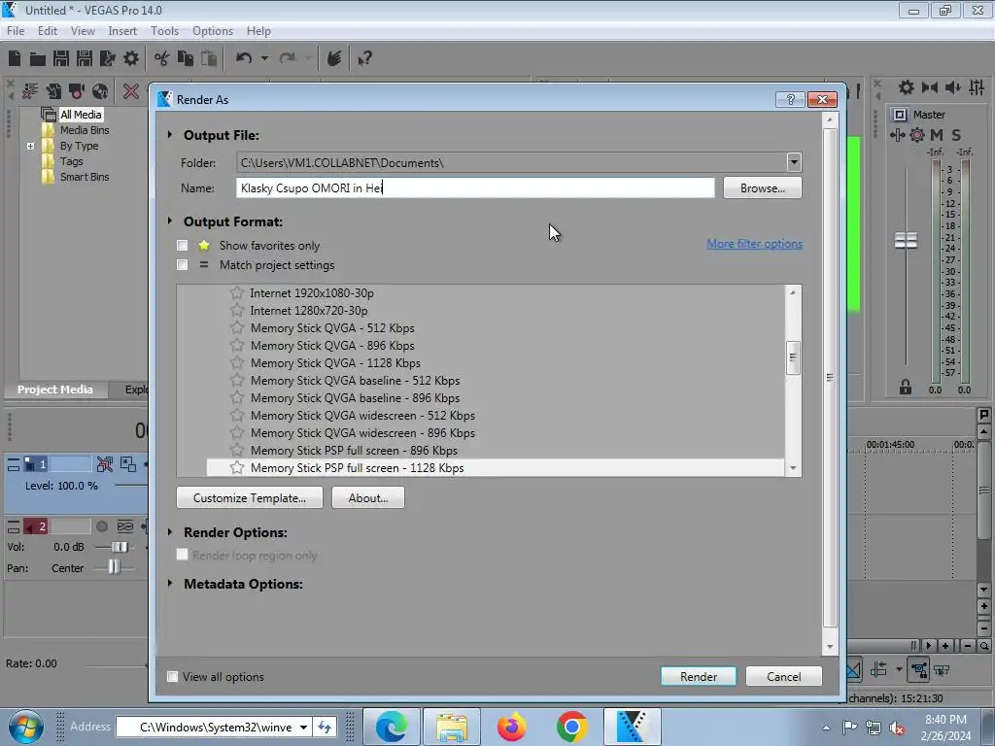Click the Remove unused media icon
The height and width of the screenshot is (746, 995).
(x=30, y=91)
